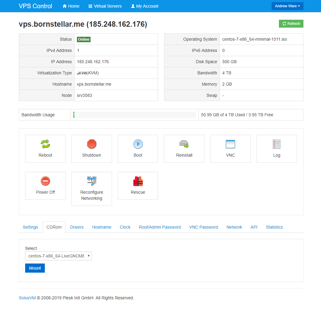This screenshot has height=330, width=321.
Task: Open the Log notepad icon
Action: click(276, 144)
